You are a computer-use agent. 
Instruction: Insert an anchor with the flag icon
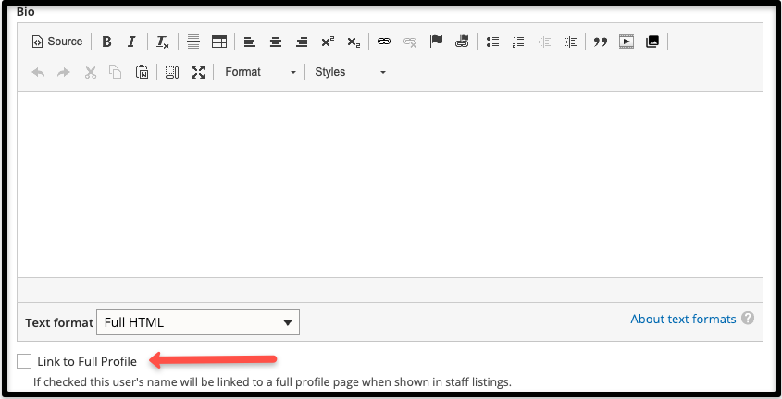pyautogui.click(x=437, y=42)
